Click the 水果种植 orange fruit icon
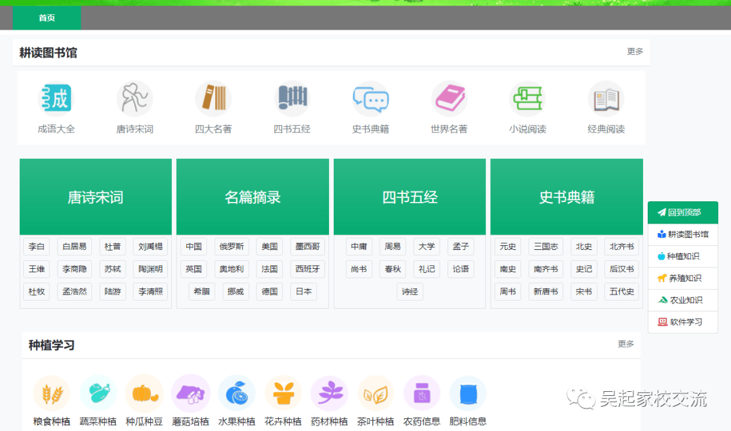 coord(237,394)
